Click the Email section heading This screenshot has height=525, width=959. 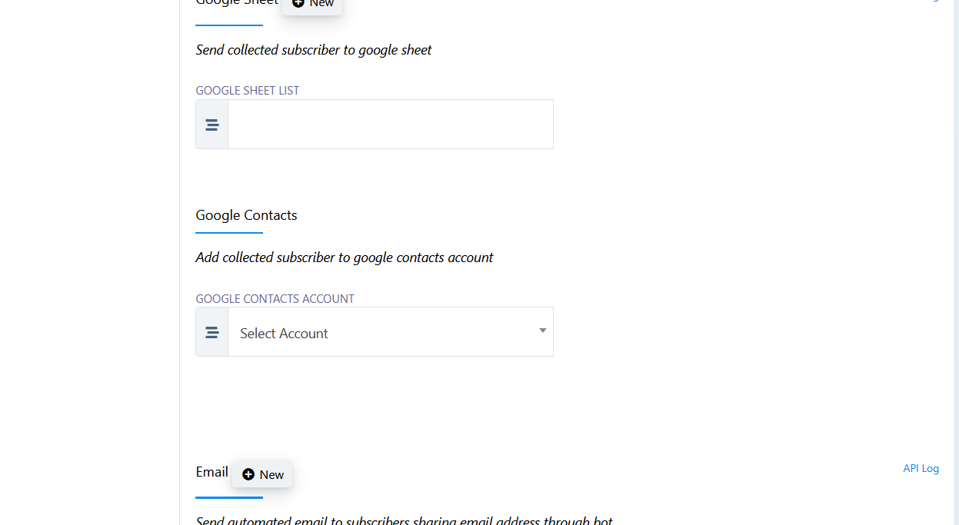click(x=211, y=472)
